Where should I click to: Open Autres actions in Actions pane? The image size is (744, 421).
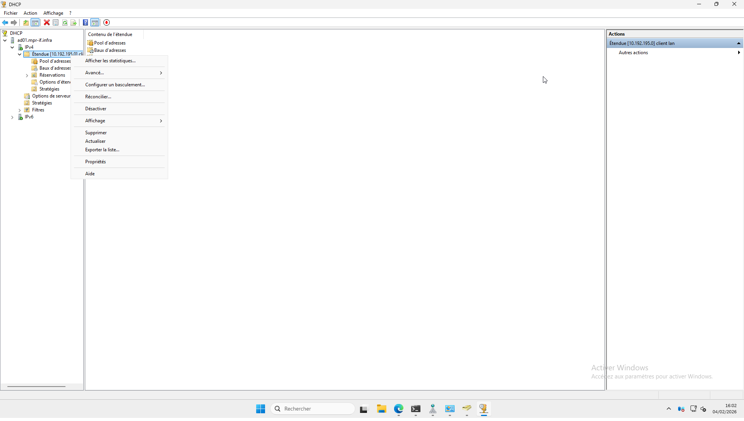pos(633,53)
